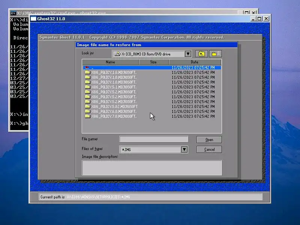Click the Symantec Ghost 11.0.1 copyright banner
This screenshot has width=300, height=225.
[132, 37]
